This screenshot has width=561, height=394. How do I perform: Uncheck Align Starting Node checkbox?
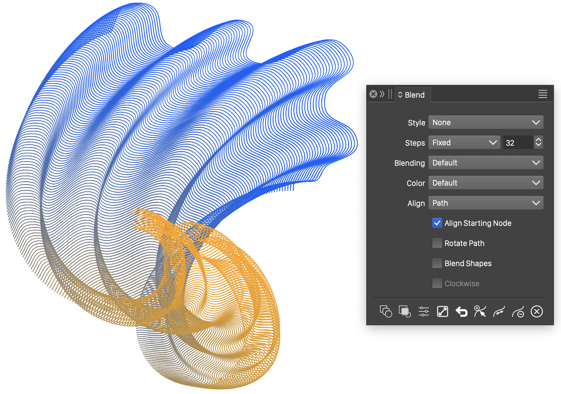437,223
